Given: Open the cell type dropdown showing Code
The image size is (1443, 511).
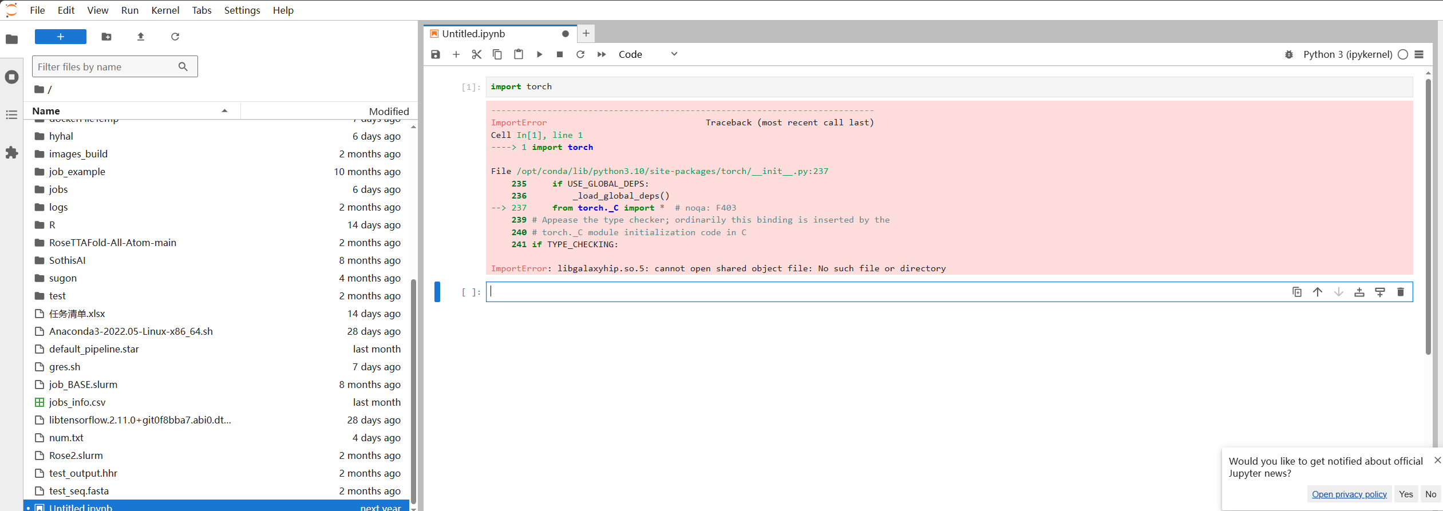Looking at the screenshot, I should pos(648,54).
